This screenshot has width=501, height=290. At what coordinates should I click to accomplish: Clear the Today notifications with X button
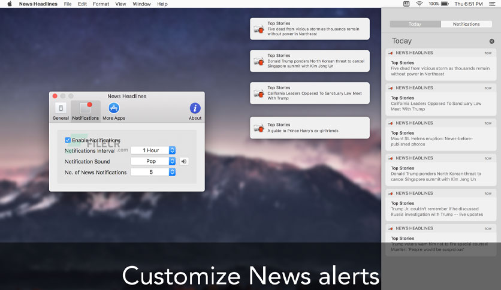pos(492,41)
